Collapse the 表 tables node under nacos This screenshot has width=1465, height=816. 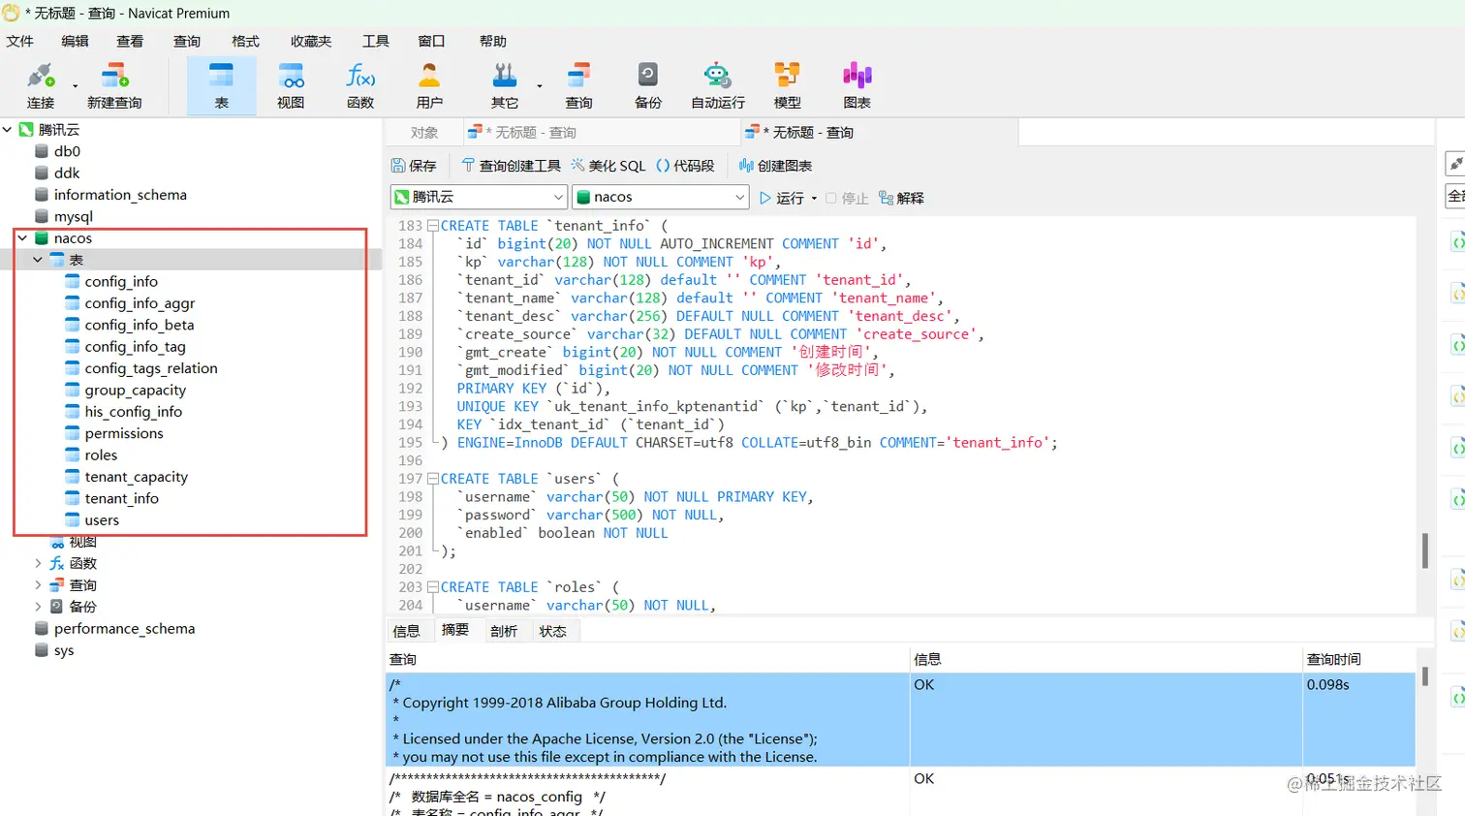[38, 260]
